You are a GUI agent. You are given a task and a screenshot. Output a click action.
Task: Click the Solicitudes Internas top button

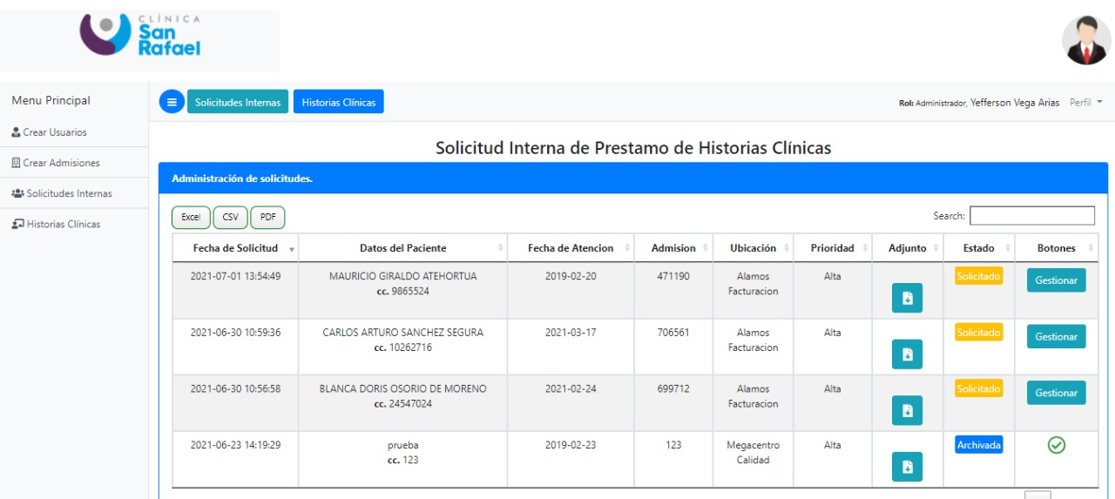pos(238,102)
